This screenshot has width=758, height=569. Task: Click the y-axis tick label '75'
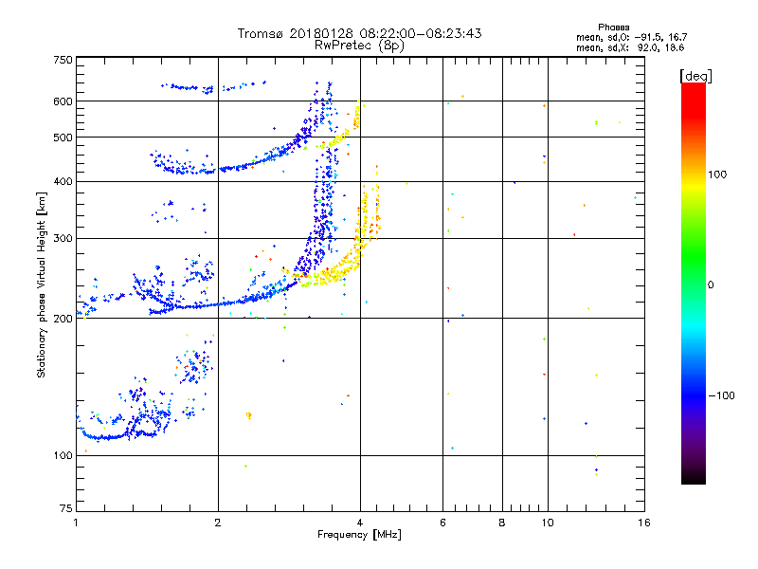tap(66, 508)
